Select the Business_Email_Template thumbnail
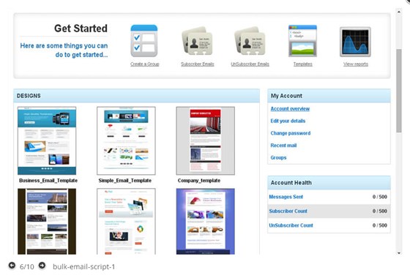The image size is (410, 278). click(47, 140)
